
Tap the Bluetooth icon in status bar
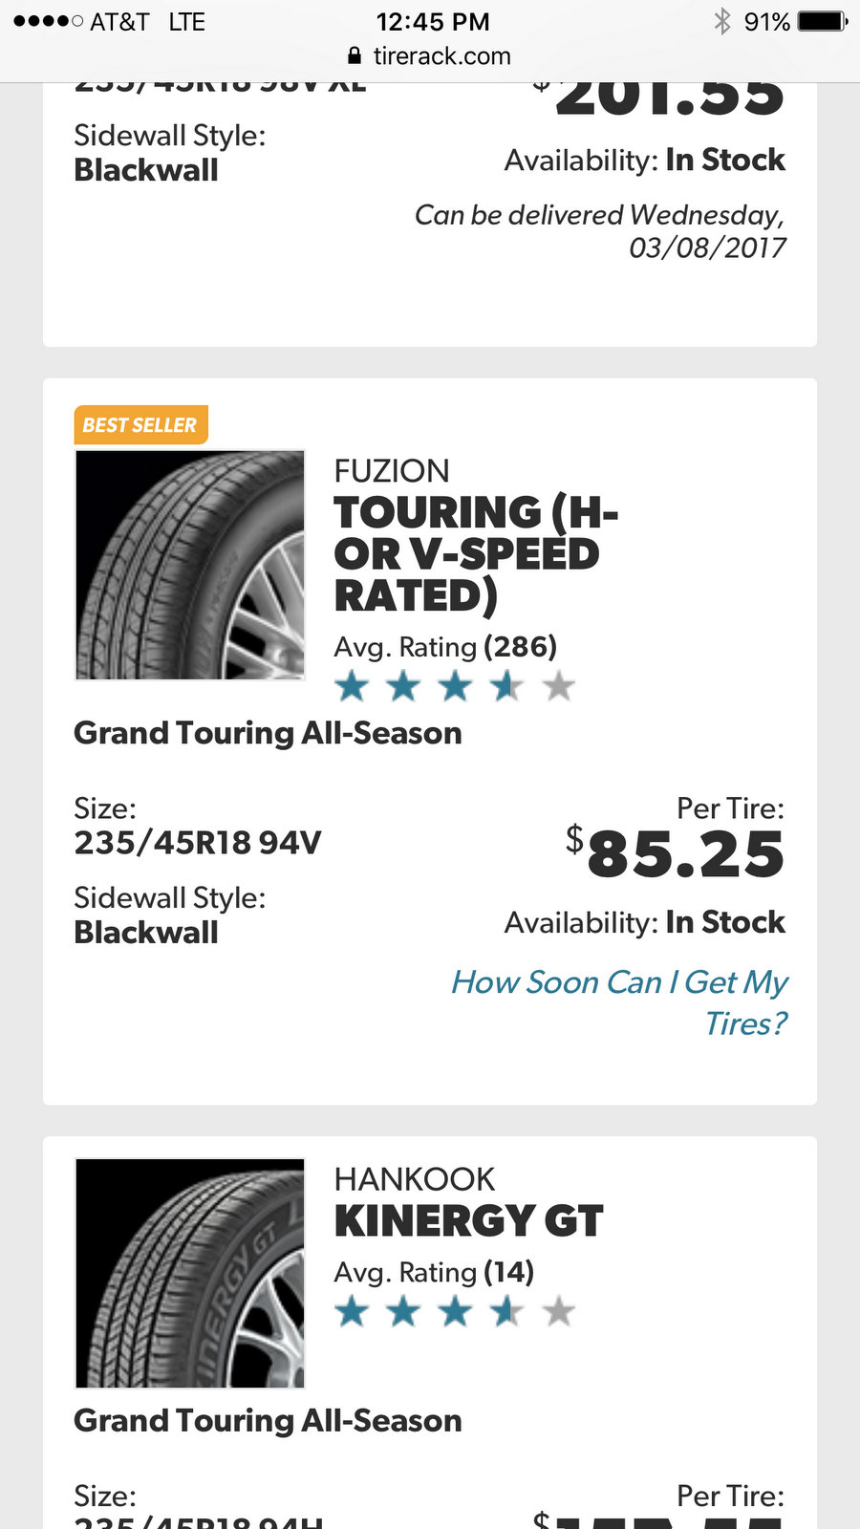tap(721, 21)
